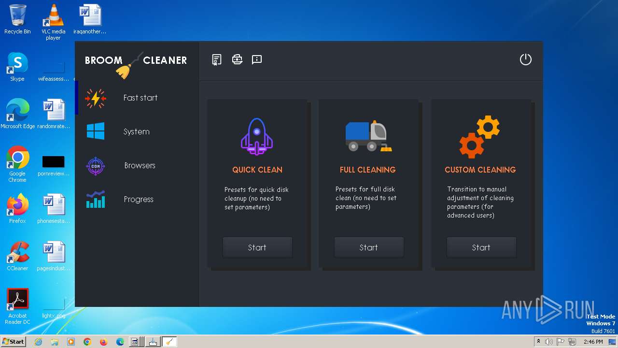Viewport: 618px width, 348px height.
Task: Select the Acrobat Reader DC desktop shortcut
Action: tap(17, 306)
